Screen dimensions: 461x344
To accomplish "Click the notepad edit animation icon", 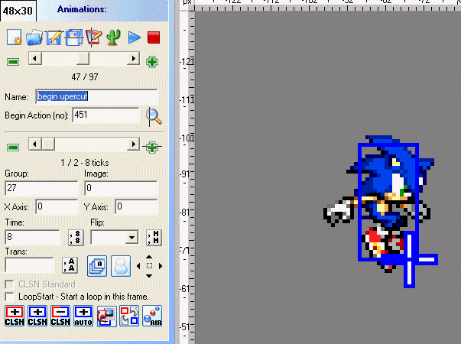I will [54, 37].
